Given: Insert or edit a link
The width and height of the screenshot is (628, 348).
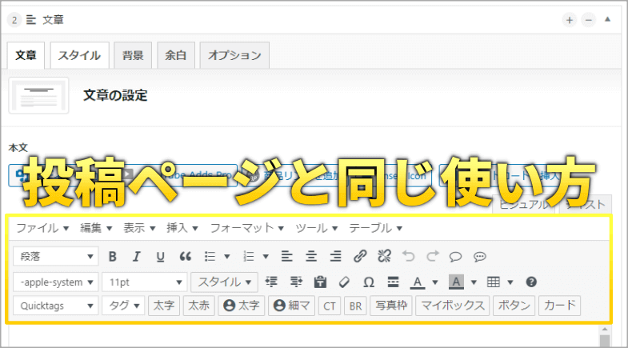Looking at the screenshot, I should click(360, 256).
